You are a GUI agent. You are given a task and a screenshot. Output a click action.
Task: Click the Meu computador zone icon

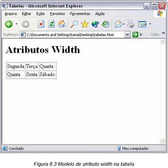pyautogui.click(x=119, y=148)
